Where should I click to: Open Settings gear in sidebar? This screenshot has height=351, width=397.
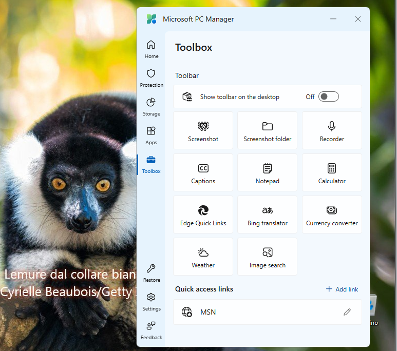[x=152, y=302]
